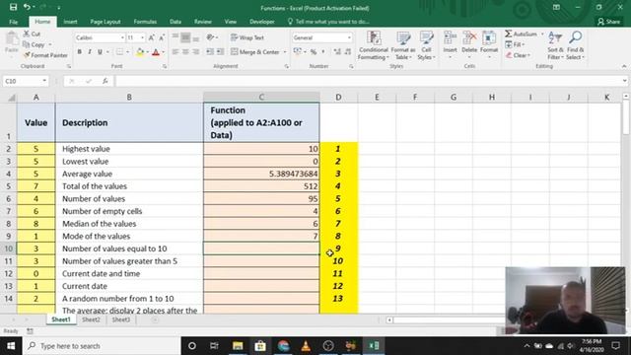Open Conditional Formatting
This screenshot has width=631, height=355.
(374, 45)
